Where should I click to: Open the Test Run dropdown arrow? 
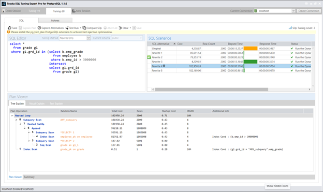[x=81, y=28]
